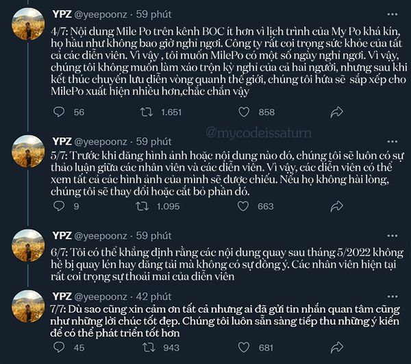Viewport: 411px width, 364px height.
Task: Like the 5/7 tweet with 663 likes
Action: (244, 206)
